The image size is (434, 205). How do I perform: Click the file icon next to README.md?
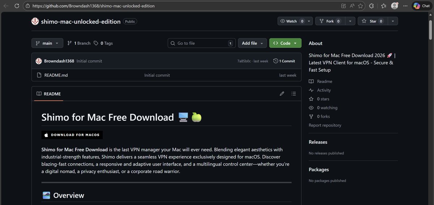39,75
